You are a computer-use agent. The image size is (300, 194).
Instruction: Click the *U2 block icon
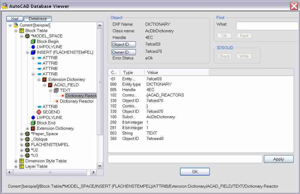27,150
